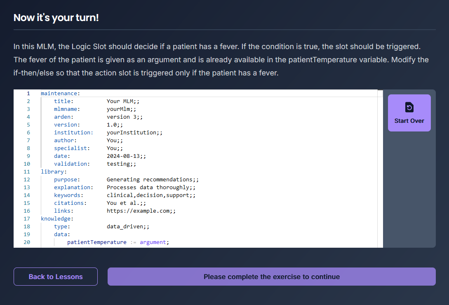The width and height of the screenshot is (449, 305).
Task: Click the 'knowledge:' category on line 17
Action: (57, 218)
